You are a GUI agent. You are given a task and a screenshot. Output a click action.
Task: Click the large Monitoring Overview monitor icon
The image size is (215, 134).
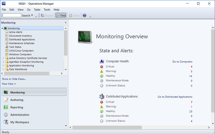[85, 37]
